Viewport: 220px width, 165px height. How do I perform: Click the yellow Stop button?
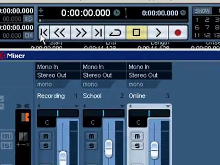[x=137, y=33]
